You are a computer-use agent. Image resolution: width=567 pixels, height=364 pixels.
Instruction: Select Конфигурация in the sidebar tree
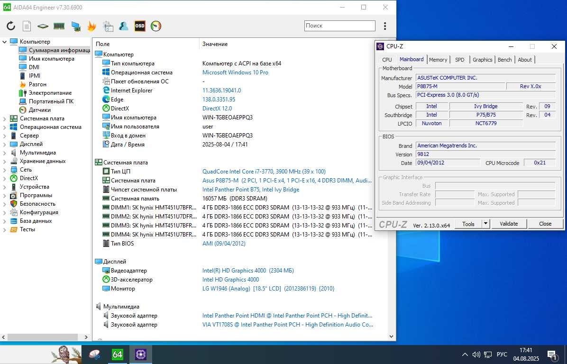tap(39, 212)
